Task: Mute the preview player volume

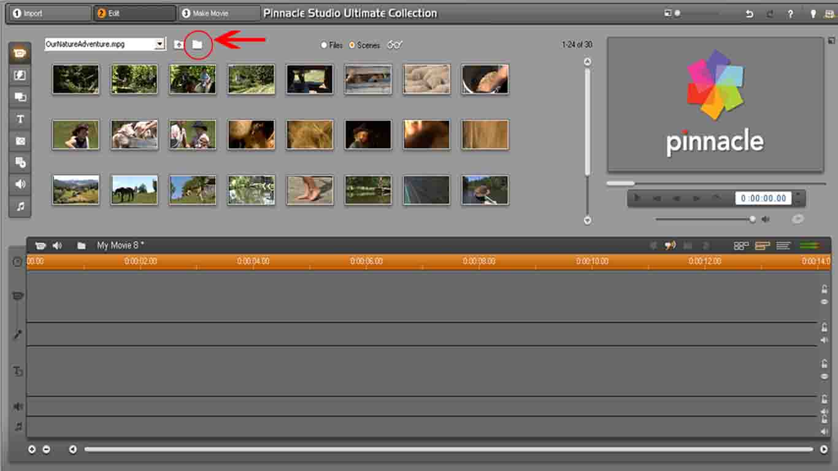Action: tap(766, 219)
